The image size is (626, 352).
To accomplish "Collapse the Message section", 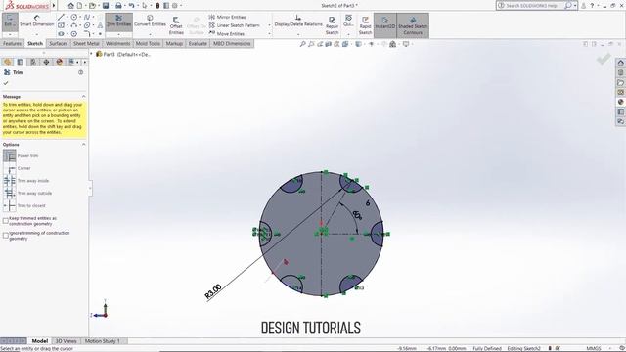I will [x=83, y=97].
